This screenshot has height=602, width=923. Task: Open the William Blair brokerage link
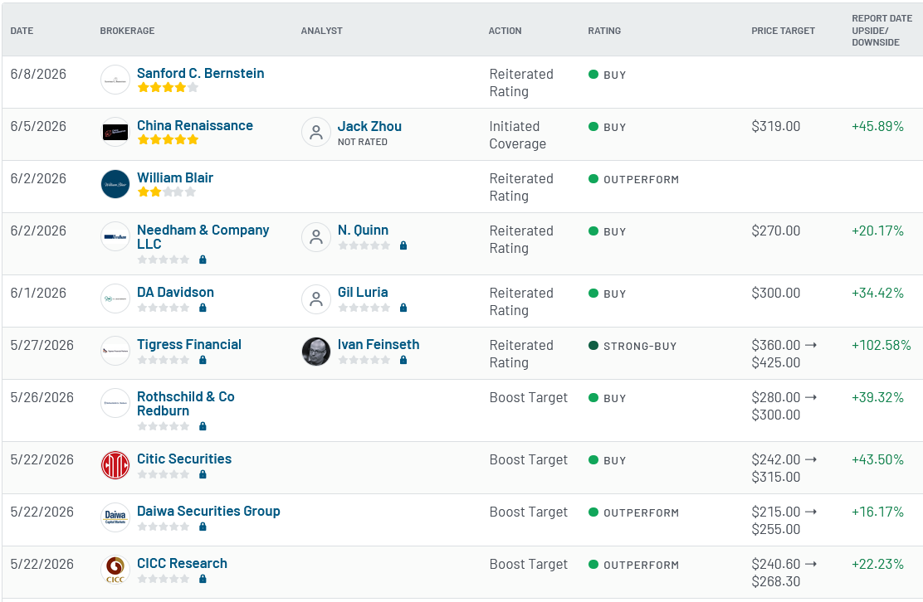[175, 178]
